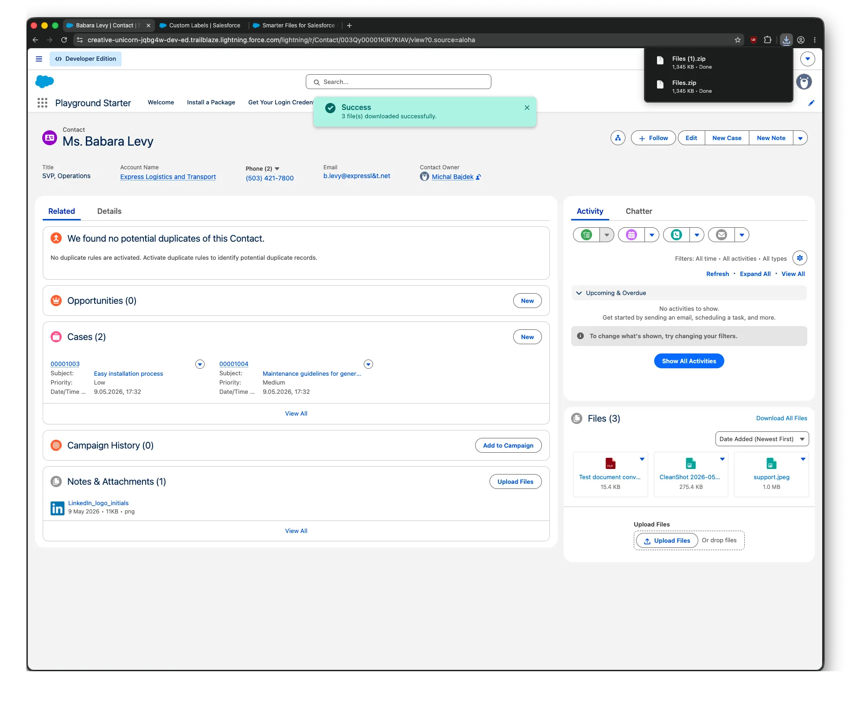850x706 pixels.
Task: Open the App Launcher grid icon
Action: click(x=42, y=103)
